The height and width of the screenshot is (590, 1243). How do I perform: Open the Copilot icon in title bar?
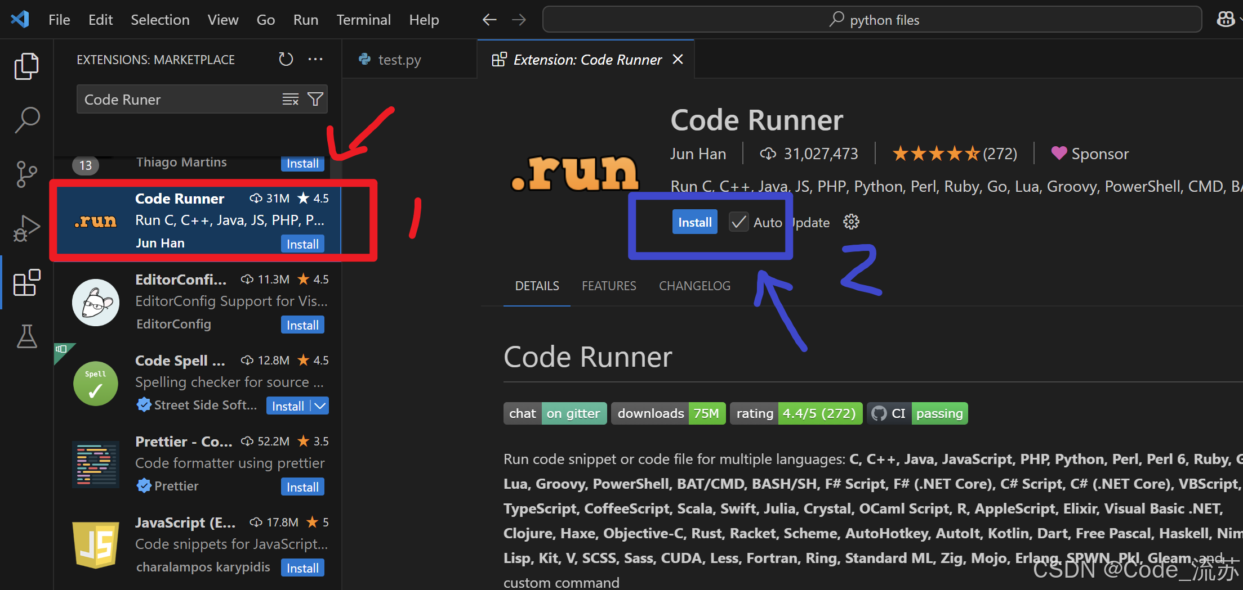tap(1226, 20)
